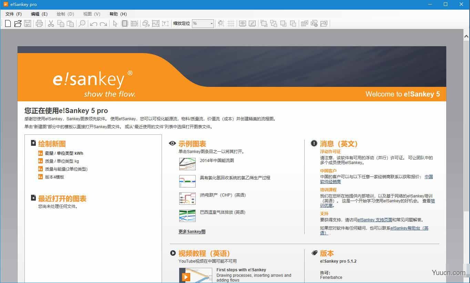The height and width of the screenshot is (283, 470).
Task: Click the scissors Cut icon
Action: click(x=51, y=23)
